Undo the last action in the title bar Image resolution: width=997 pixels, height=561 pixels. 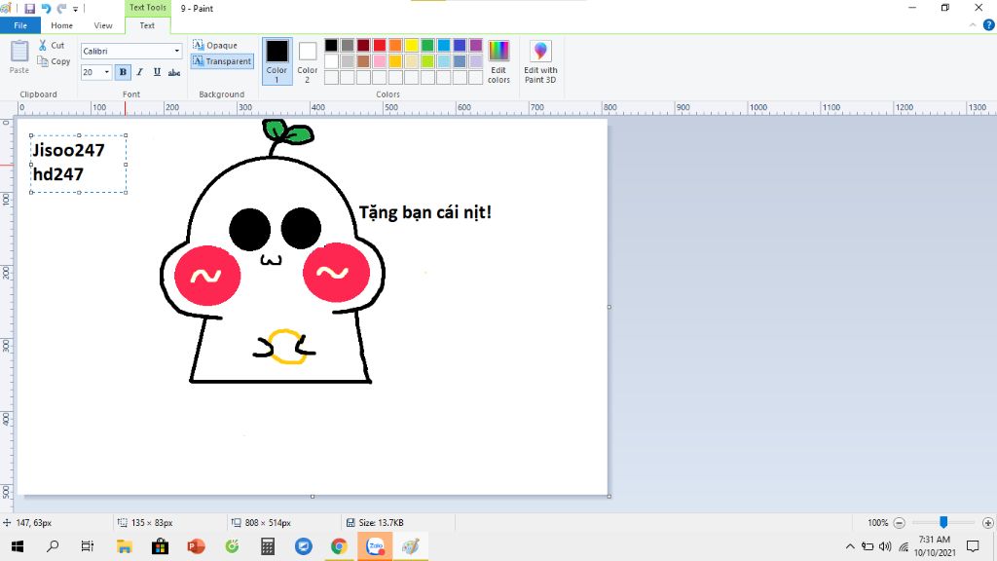(46, 8)
